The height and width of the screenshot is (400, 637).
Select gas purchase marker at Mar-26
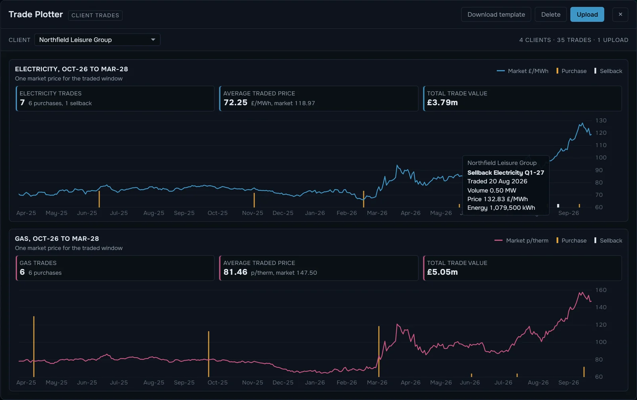379,351
